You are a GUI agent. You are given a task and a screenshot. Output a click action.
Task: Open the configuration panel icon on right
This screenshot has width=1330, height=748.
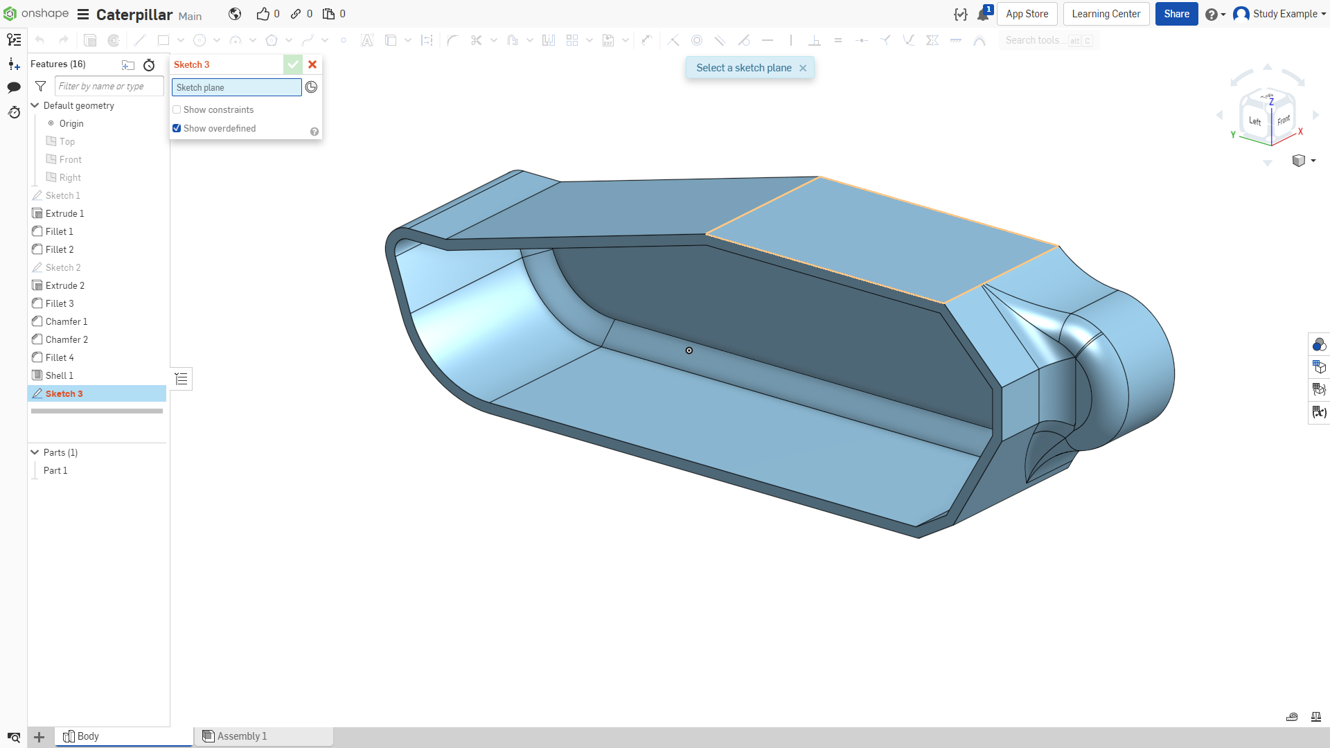pos(1319,367)
